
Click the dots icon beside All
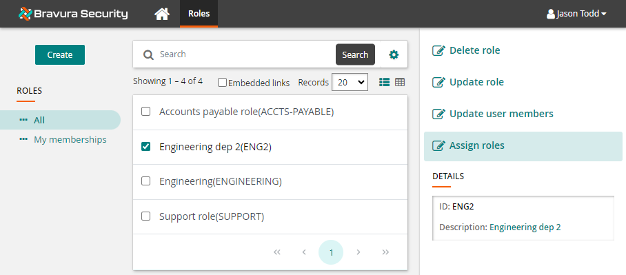point(23,120)
